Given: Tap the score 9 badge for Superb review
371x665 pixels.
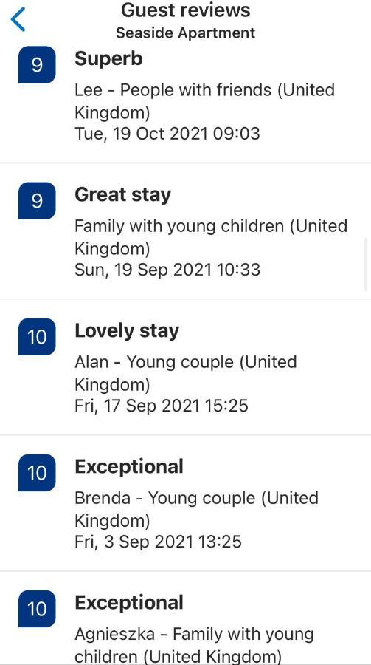Looking at the screenshot, I should coord(37,65).
